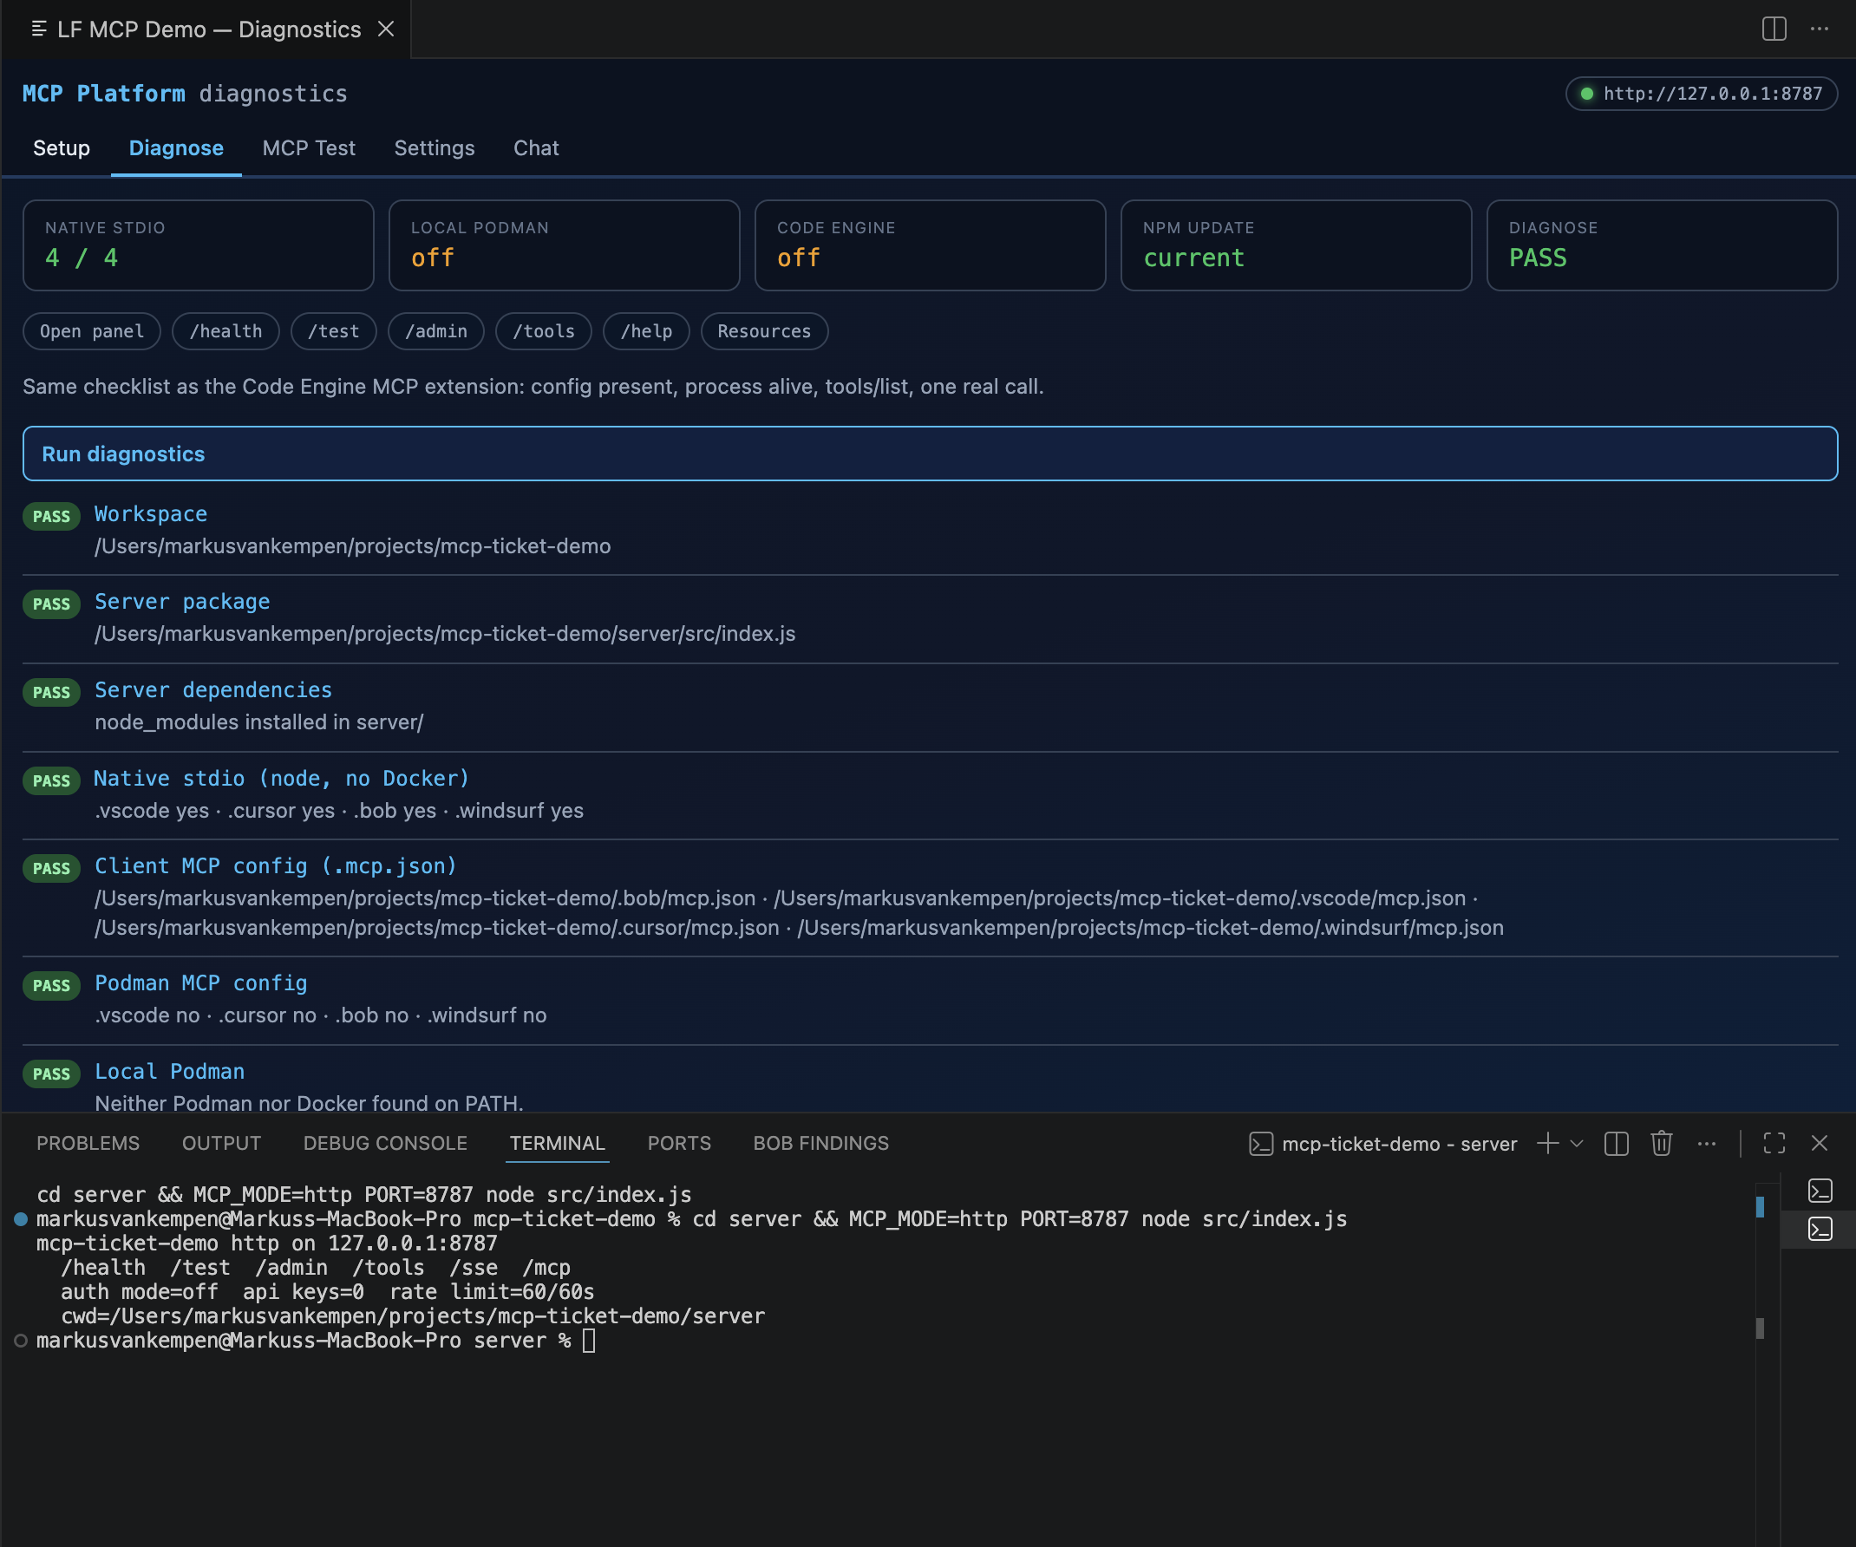Open editor more actions ellipsis menu
Viewport: 1856px width, 1547px height.
click(x=1819, y=29)
